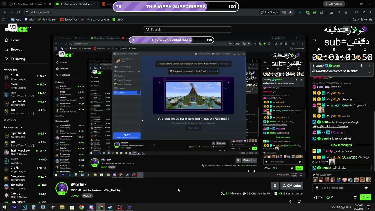Open the twitch bookmark
This screenshot has height=211, width=375.
coord(30,20)
